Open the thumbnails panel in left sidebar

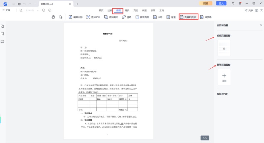2,26
